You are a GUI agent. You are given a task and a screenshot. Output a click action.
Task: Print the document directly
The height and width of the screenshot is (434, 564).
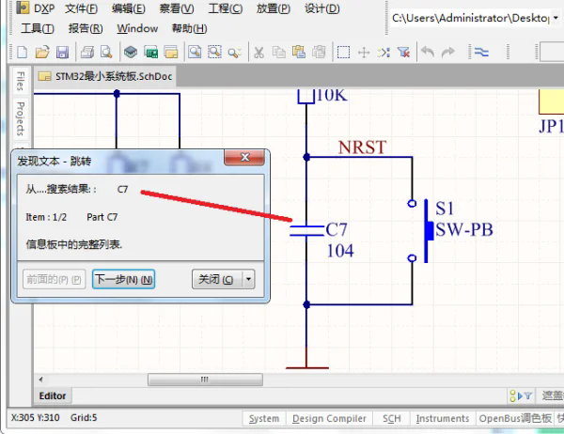click(x=87, y=53)
